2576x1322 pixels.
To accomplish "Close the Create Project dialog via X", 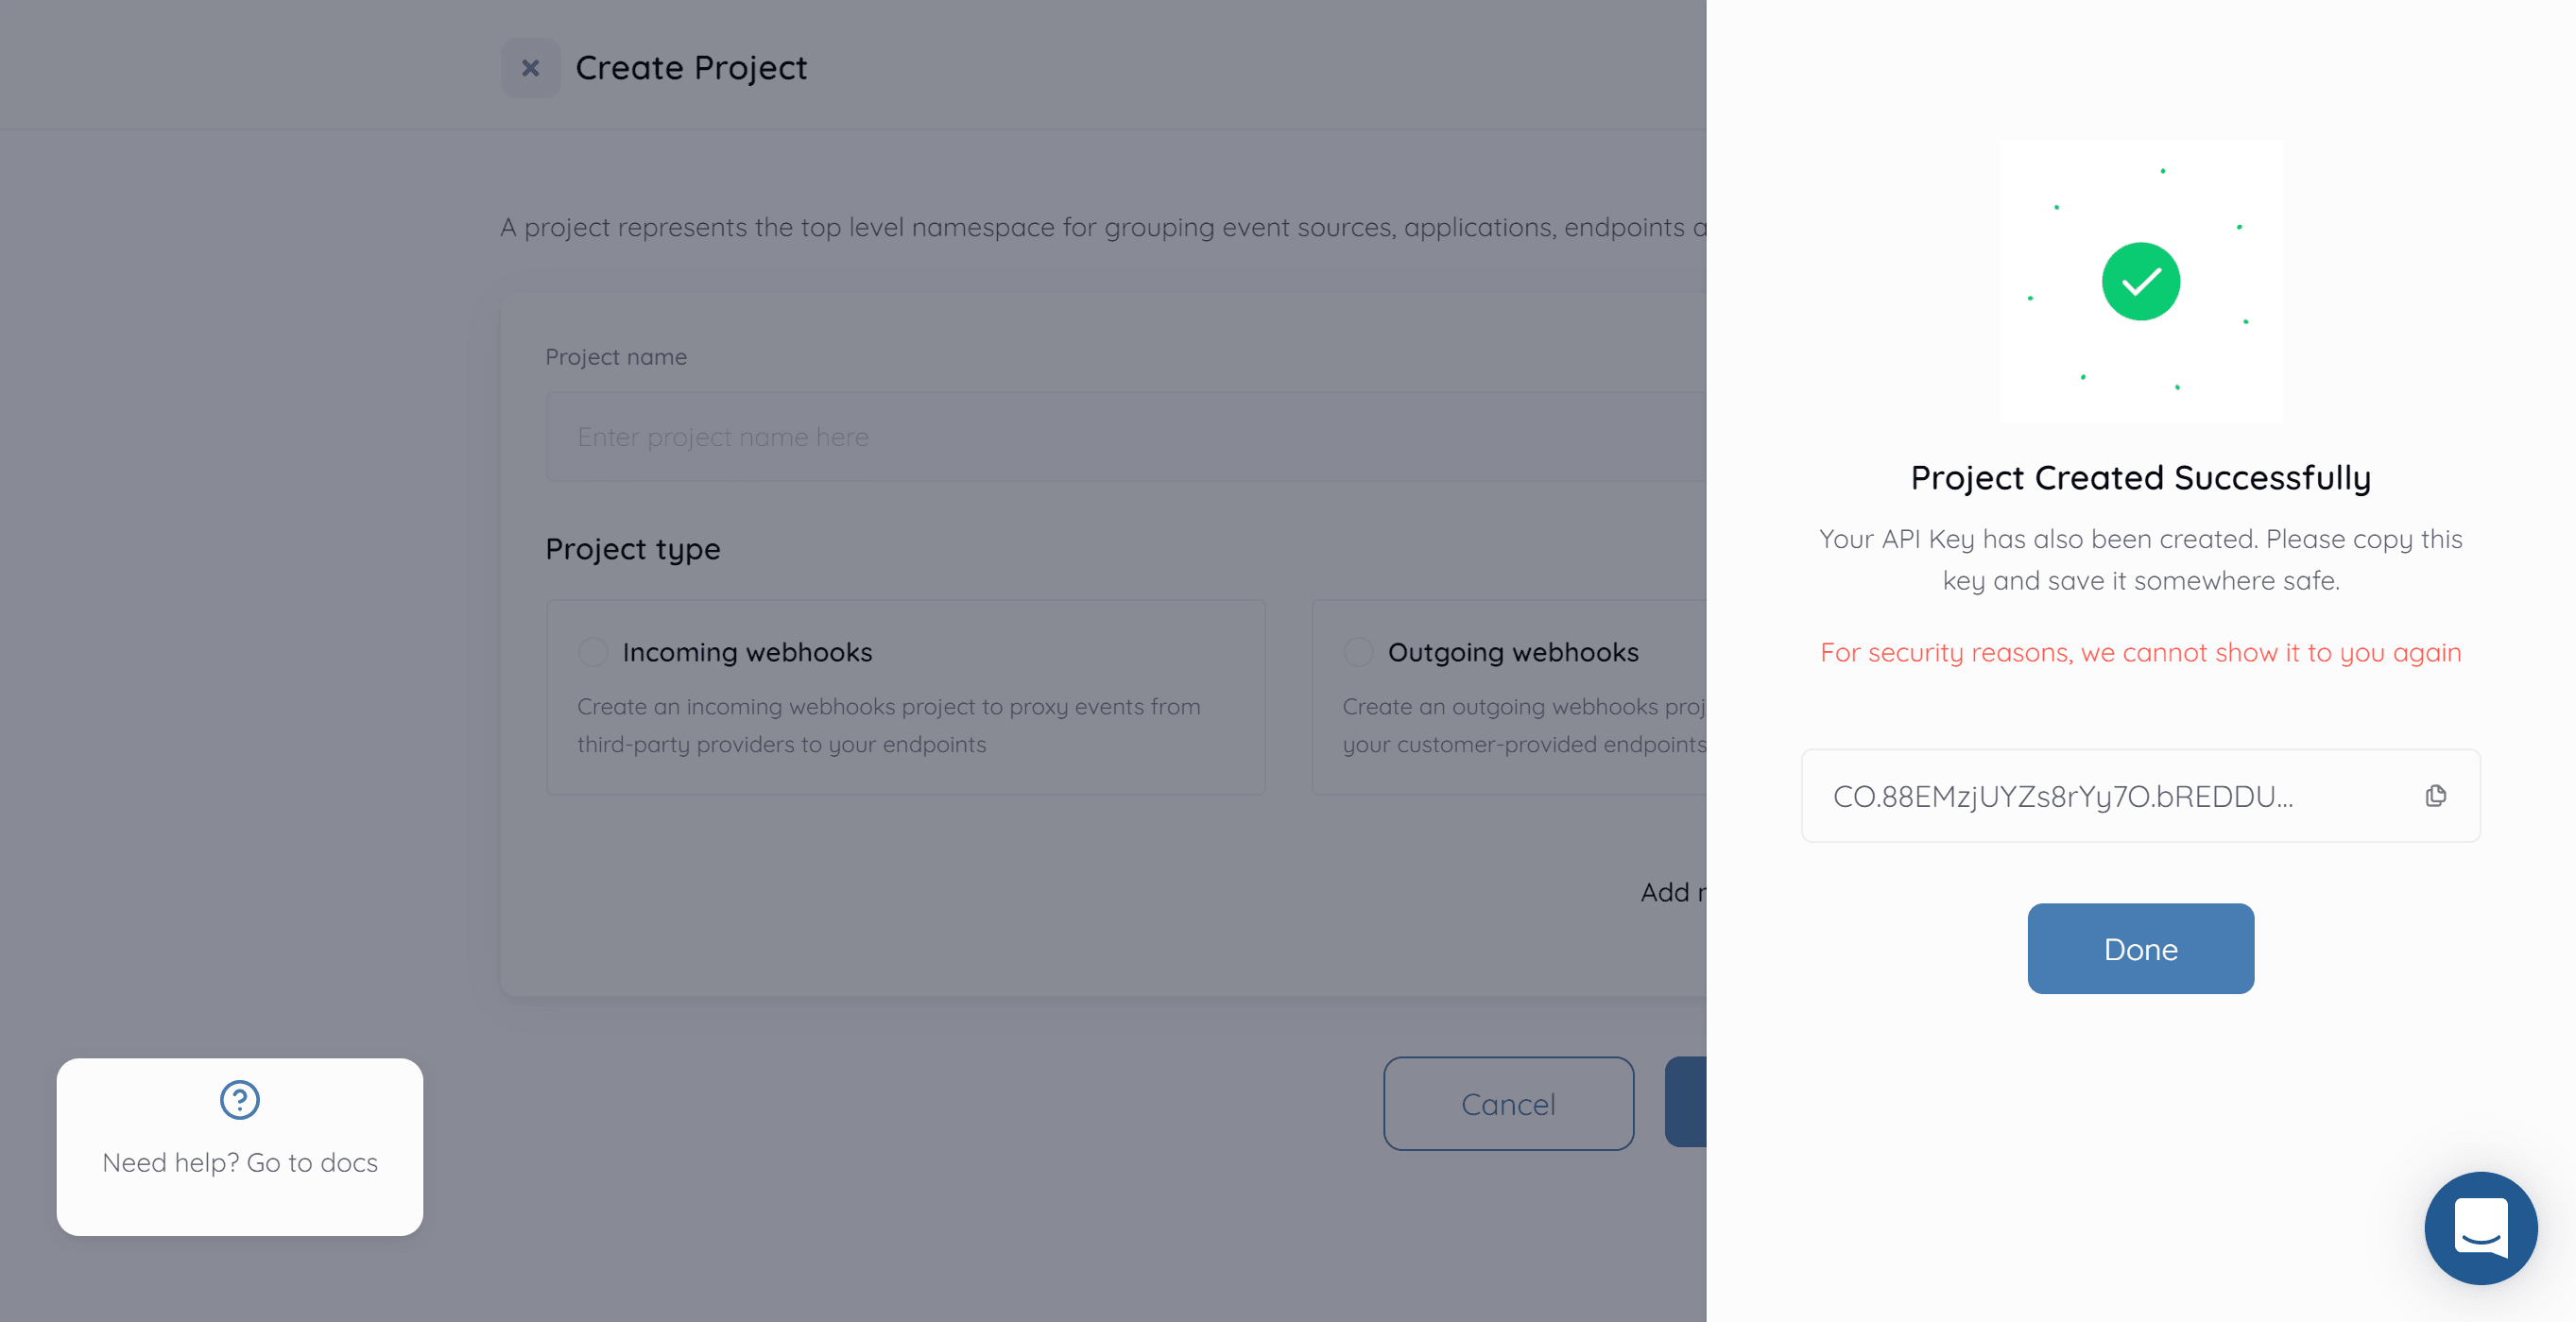I will [x=530, y=67].
